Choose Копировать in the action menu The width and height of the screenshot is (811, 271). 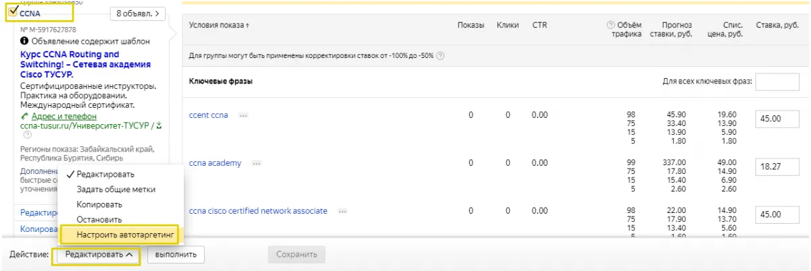pyautogui.click(x=99, y=204)
